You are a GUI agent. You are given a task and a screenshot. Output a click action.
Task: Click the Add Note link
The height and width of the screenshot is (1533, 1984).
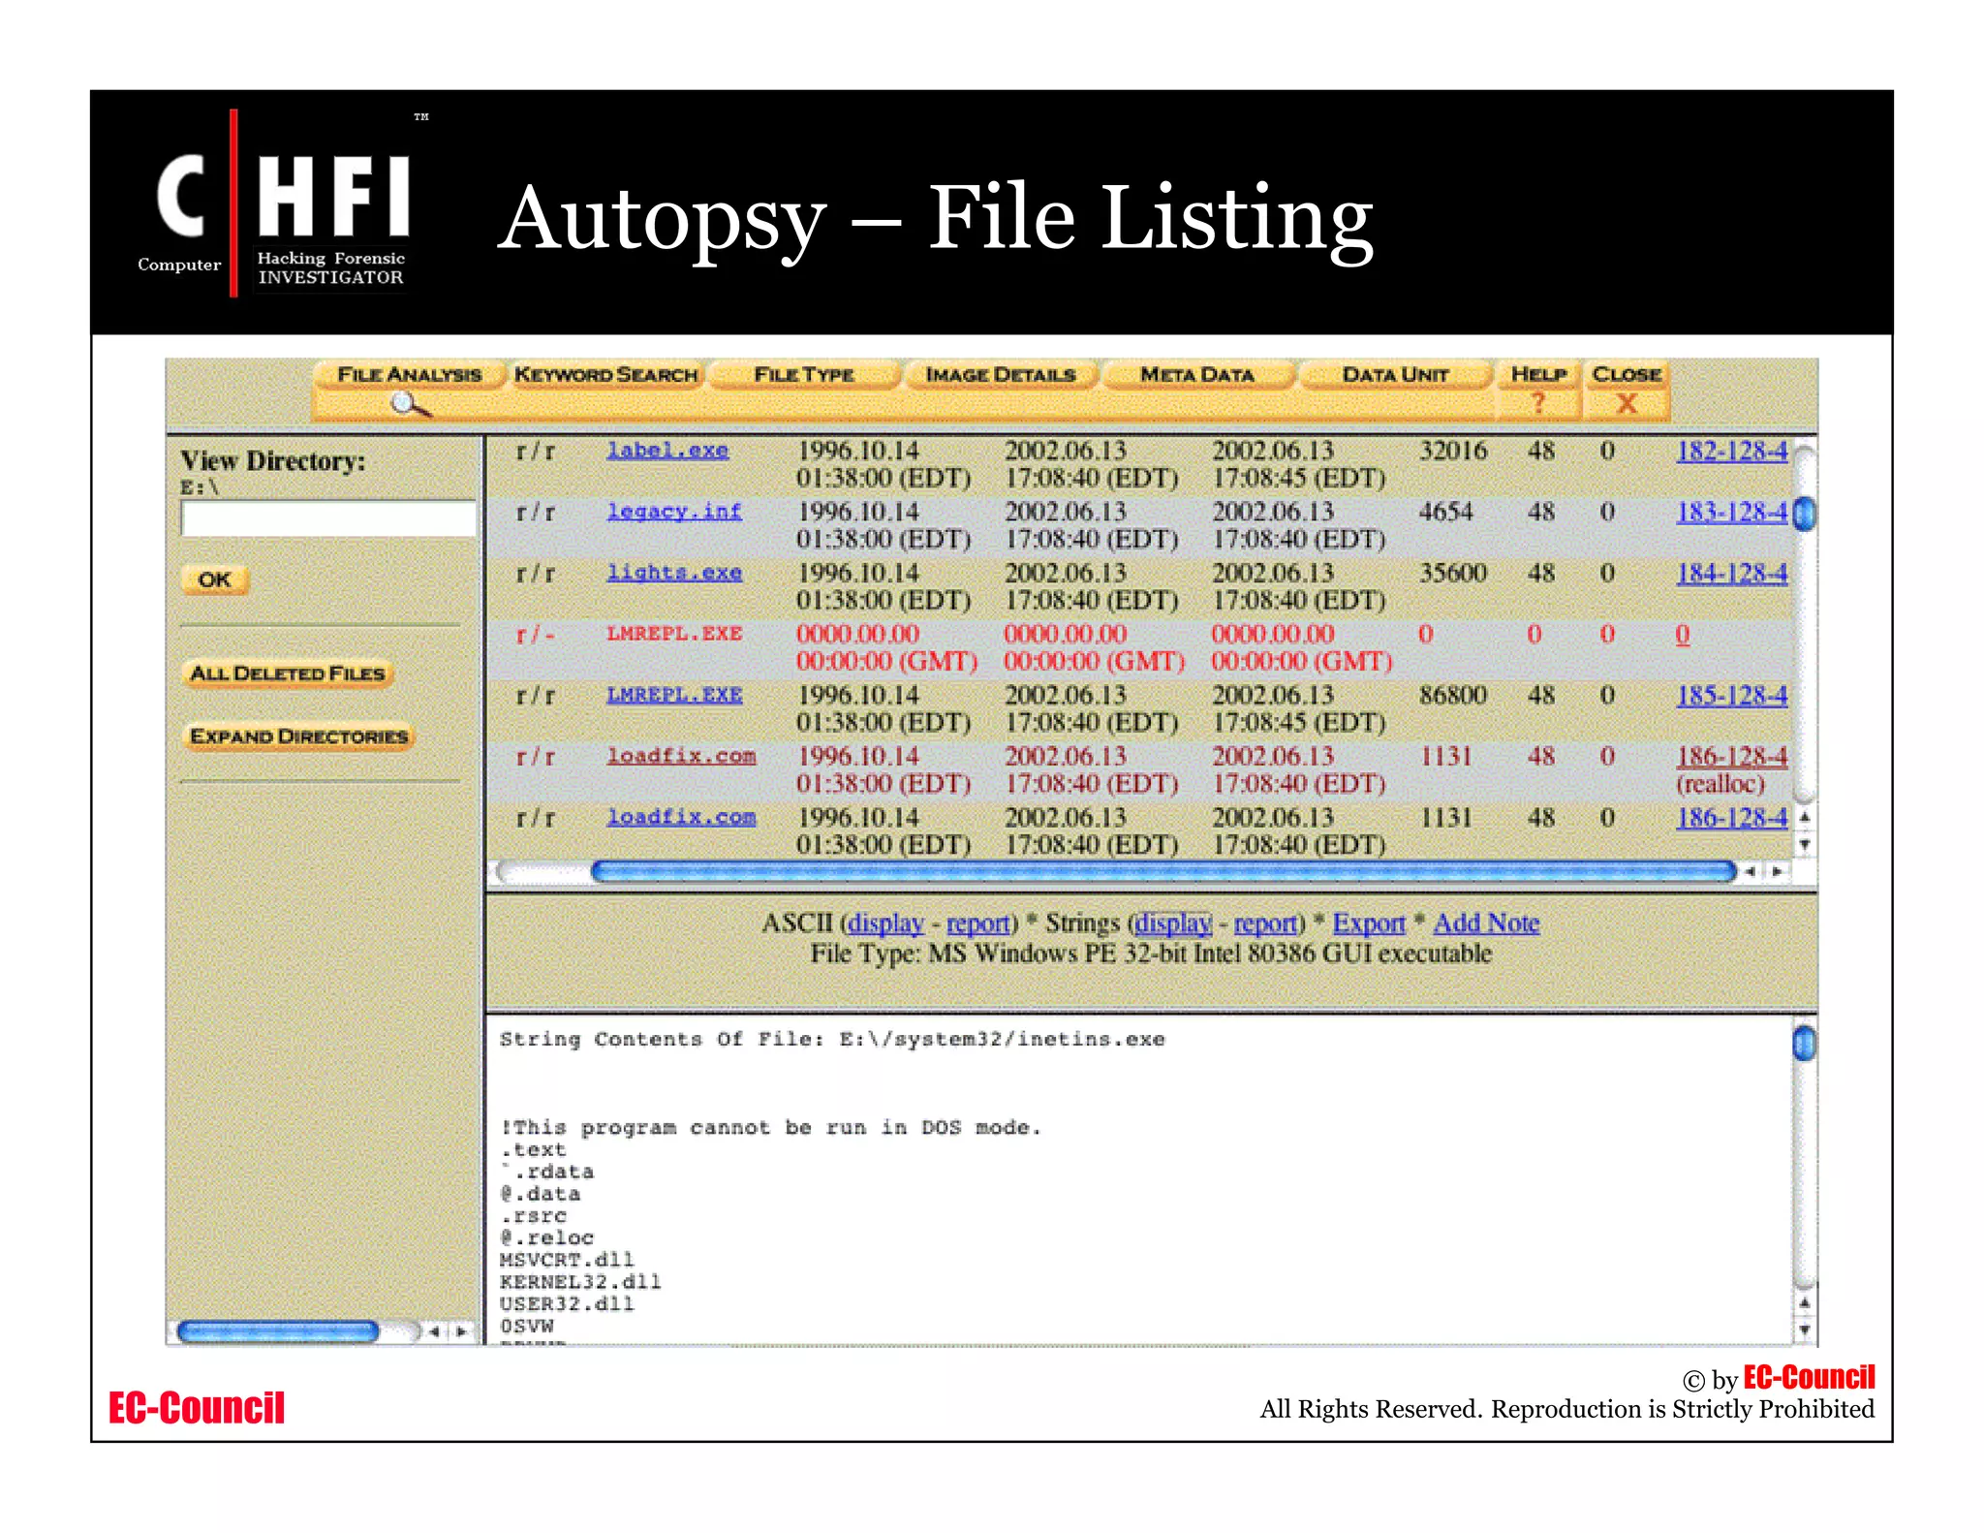tap(1485, 923)
